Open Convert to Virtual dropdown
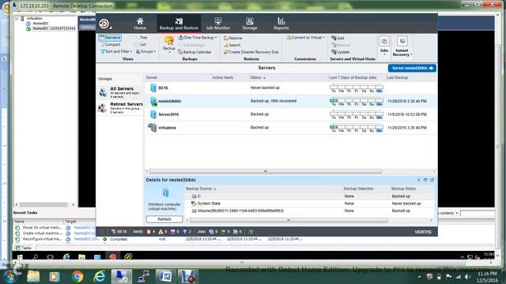 (x=305, y=38)
